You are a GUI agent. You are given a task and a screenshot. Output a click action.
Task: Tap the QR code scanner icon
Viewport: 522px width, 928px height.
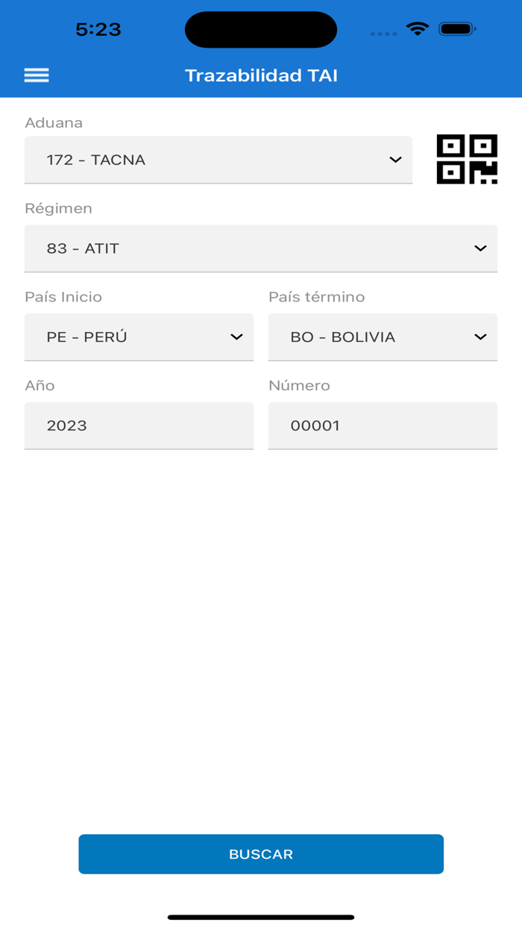pyautogui.click(x=467, y=158)
